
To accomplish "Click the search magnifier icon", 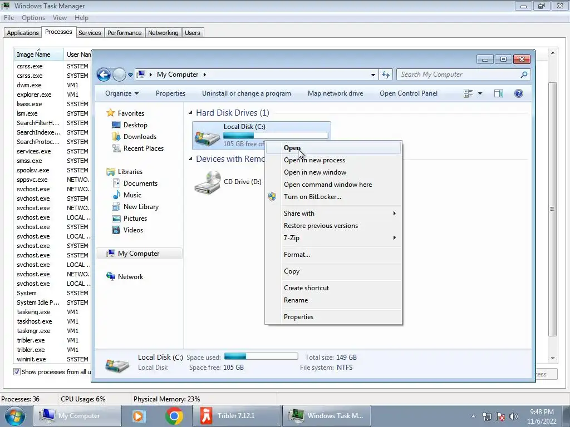I will 524,75.
